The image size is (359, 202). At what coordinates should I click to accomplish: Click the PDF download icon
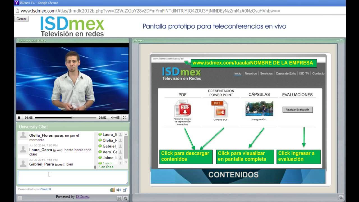click(183, 108)
